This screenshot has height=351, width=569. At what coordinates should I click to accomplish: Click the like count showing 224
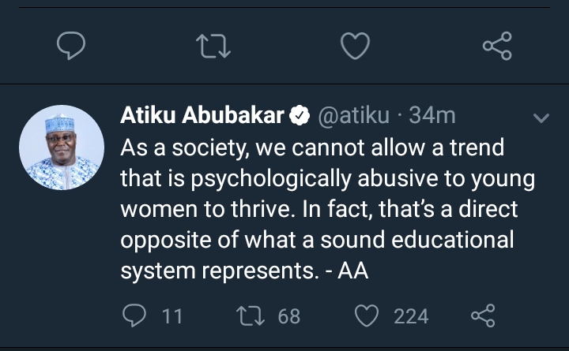pos(411,316)
